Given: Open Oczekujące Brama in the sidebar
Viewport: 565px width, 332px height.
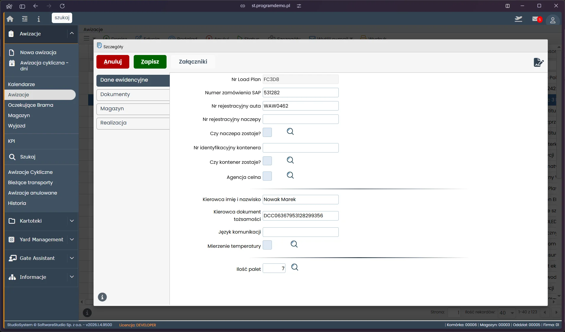Looking at the screenshot, I should pyautogui.click(x=30, y=105).
